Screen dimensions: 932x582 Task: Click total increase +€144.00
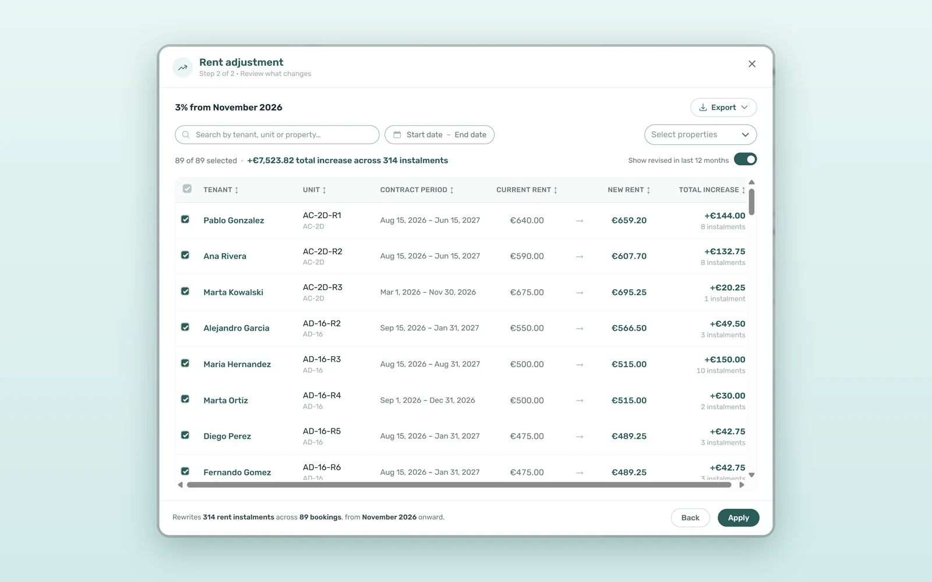point(725,216)
